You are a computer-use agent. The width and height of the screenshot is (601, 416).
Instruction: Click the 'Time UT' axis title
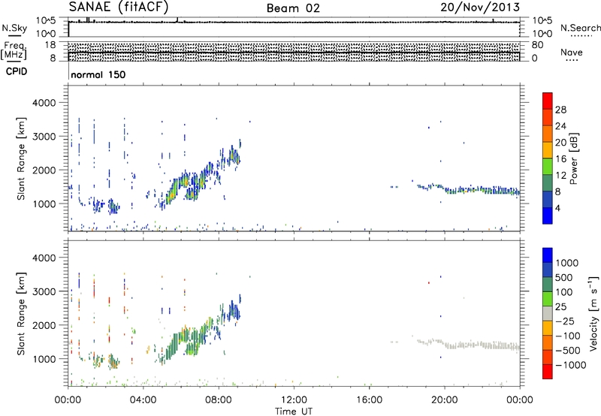(x=294, y=411)
